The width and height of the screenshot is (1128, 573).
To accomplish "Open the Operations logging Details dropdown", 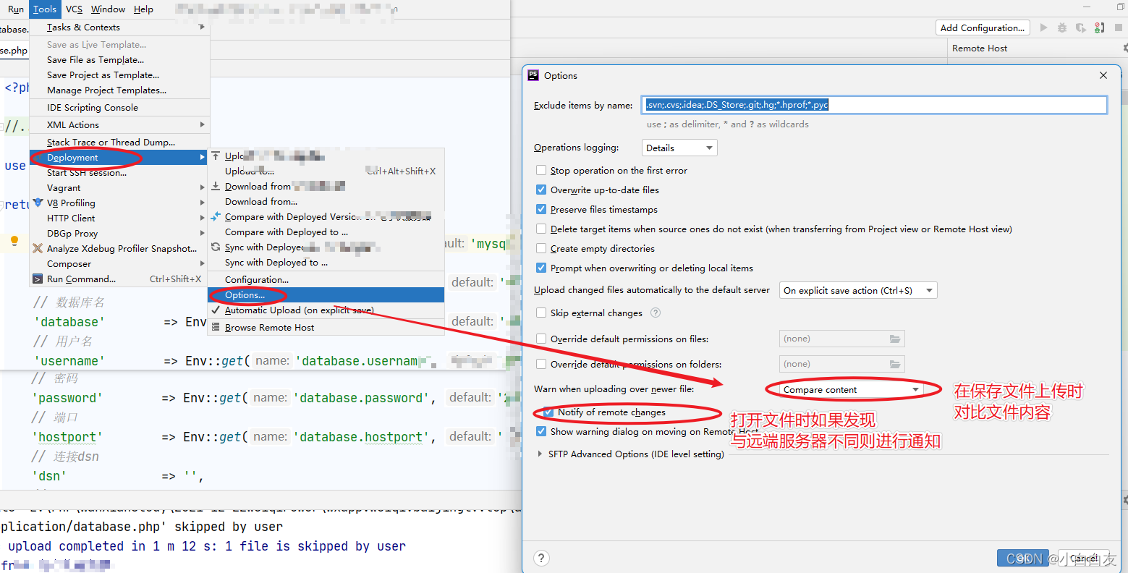I will coord(679,147).
